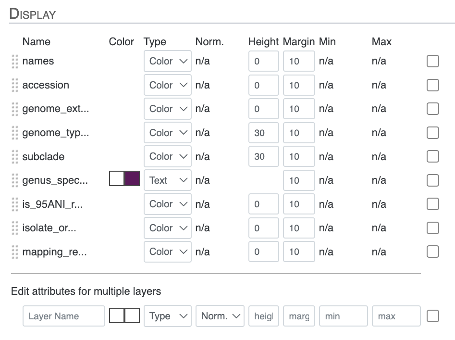Click the genome_typ row drag handle
Image resolution: width=455 pixels, height=340 pixels.
(15, 133)
